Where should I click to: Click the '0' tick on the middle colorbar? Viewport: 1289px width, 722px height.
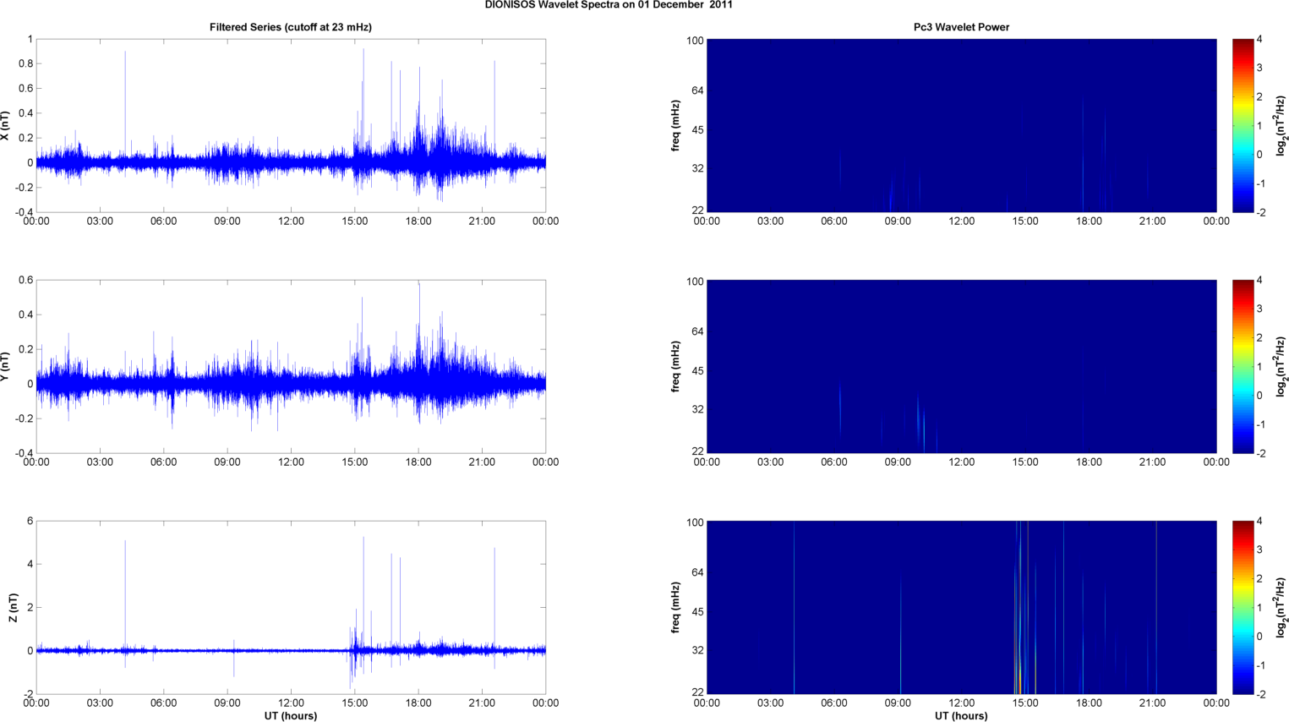point(1259,396)
